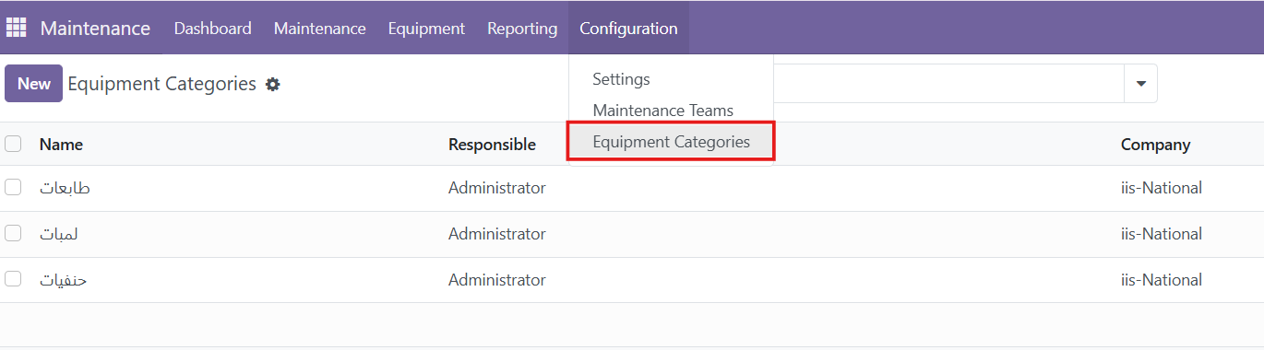Viewport: 1264px width, 350px height.
Task: Select Maintenance Teams menu entry
Action: [x=662, y=111]
